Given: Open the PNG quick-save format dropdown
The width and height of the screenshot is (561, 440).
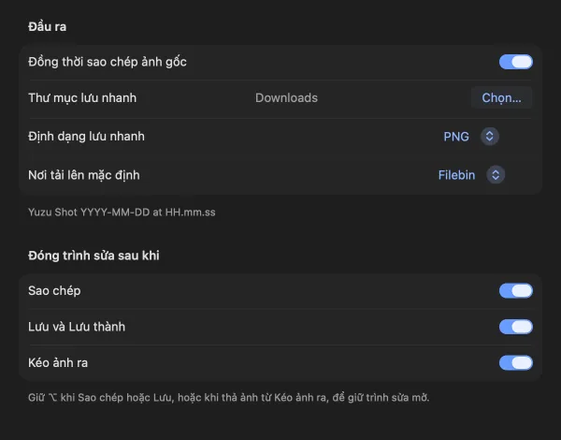Looking at the screenshot, I should click(x=471, y=137).
